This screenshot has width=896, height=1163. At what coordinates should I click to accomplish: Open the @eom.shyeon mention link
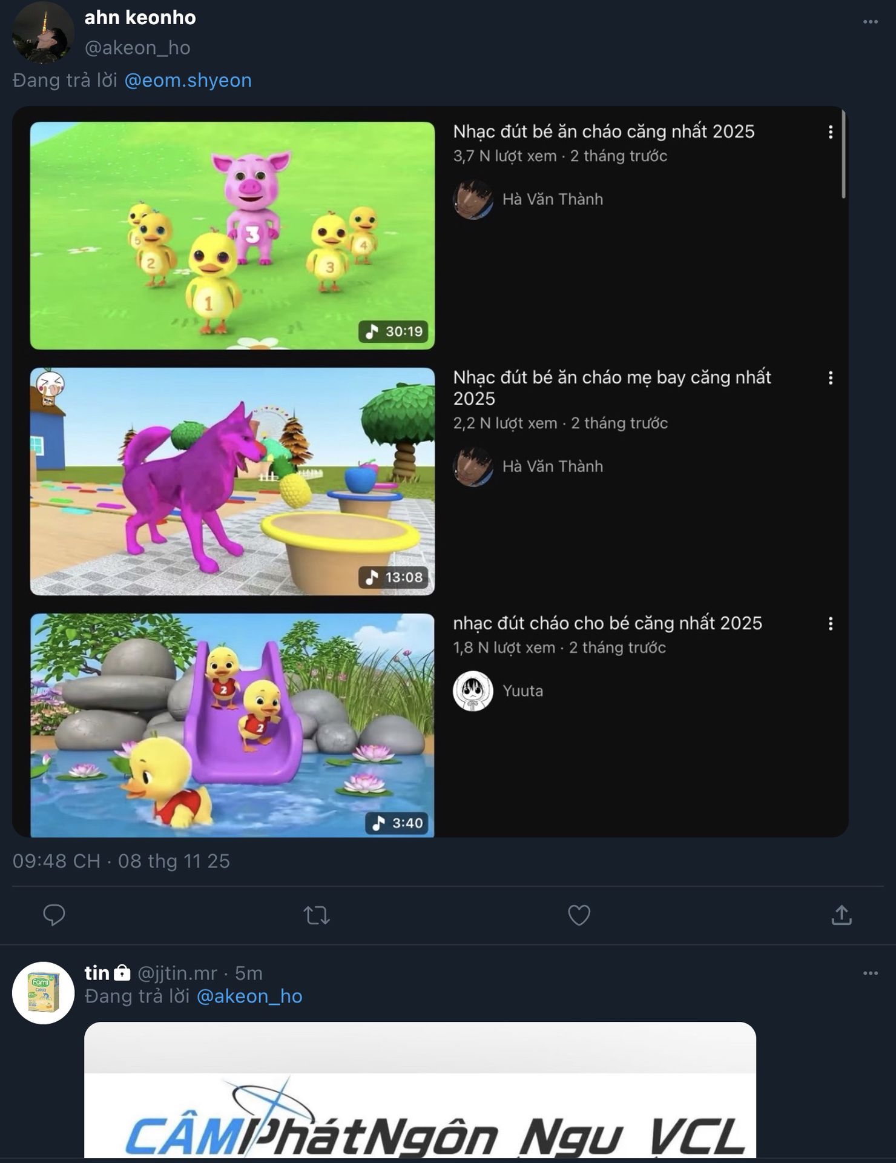pyautogui.click(x=188, y=81)
